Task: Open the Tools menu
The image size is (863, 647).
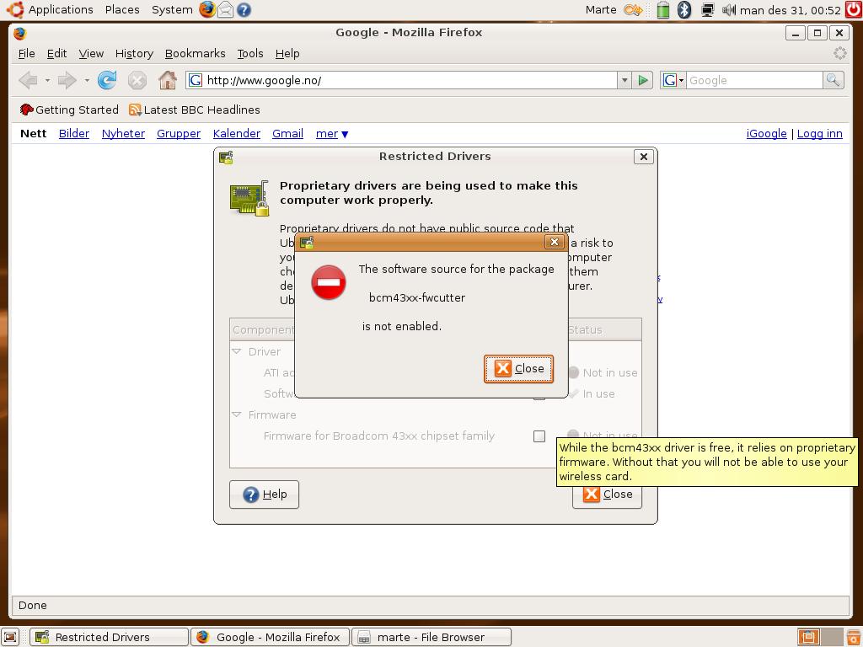Action: pyautogui.click(x=249, y=53)
